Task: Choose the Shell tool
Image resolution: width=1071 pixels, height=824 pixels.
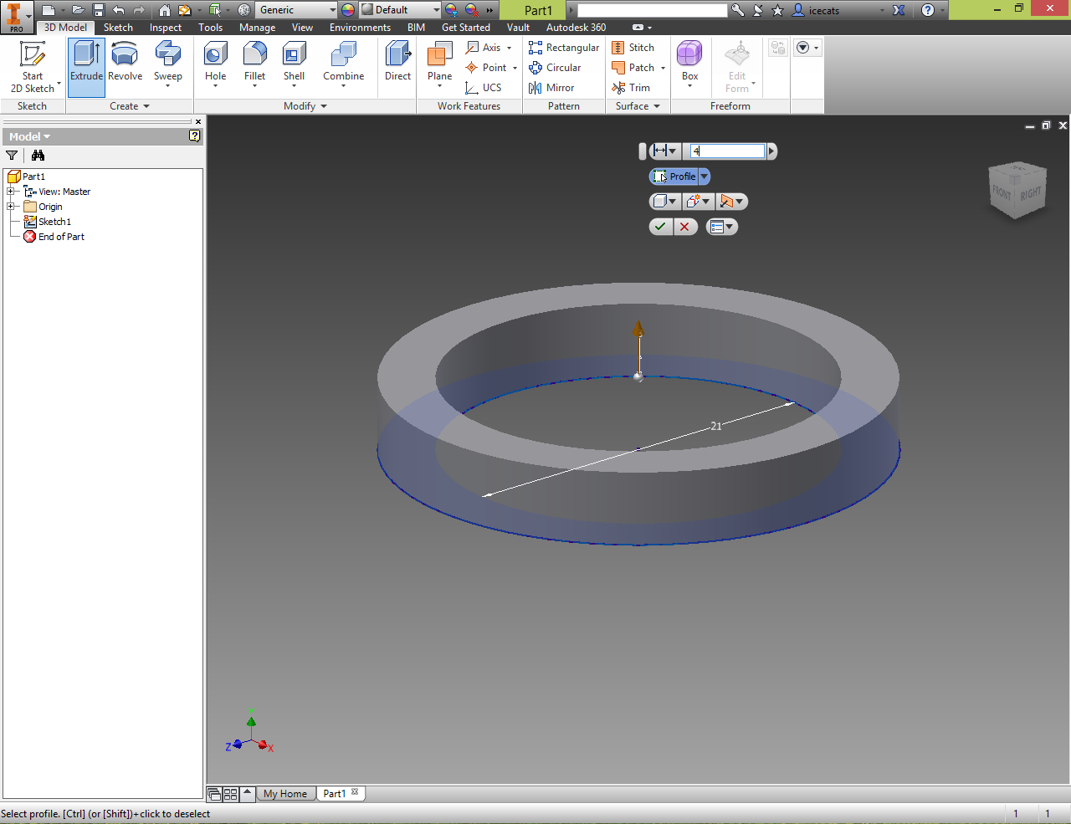Action: click(x=294, y=64)
